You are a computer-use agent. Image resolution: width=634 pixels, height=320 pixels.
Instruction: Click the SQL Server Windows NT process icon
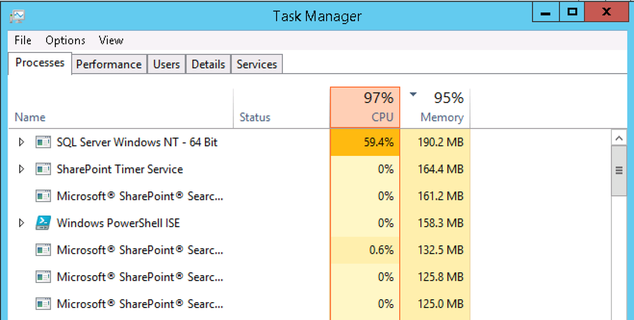coord(43,142)
